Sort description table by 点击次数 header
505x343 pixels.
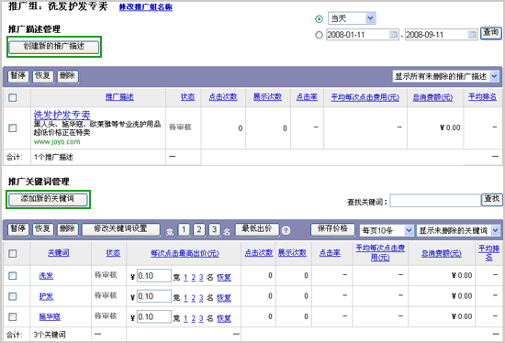[x=223, y=97]
